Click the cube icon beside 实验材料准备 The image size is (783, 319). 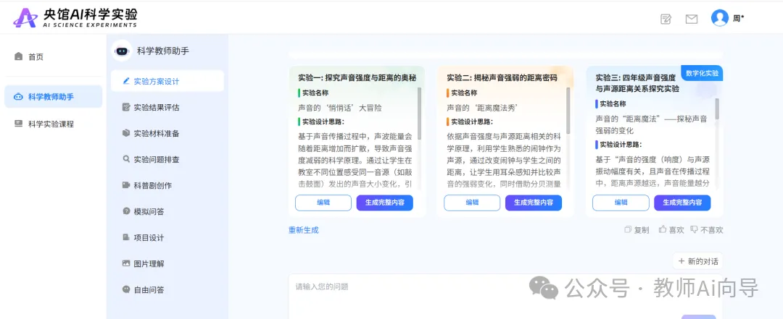(126, 133)
